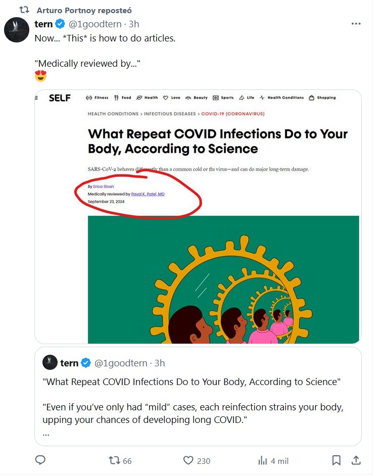
Task: Click tern's avatar in quoted tweet
Action: click(x=50, y=362)
